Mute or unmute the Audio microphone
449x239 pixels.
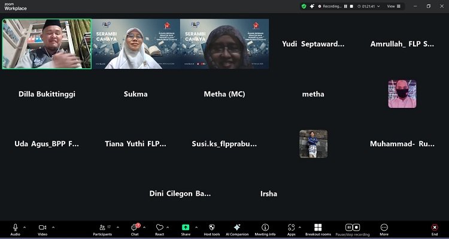[x=15, y=229]
